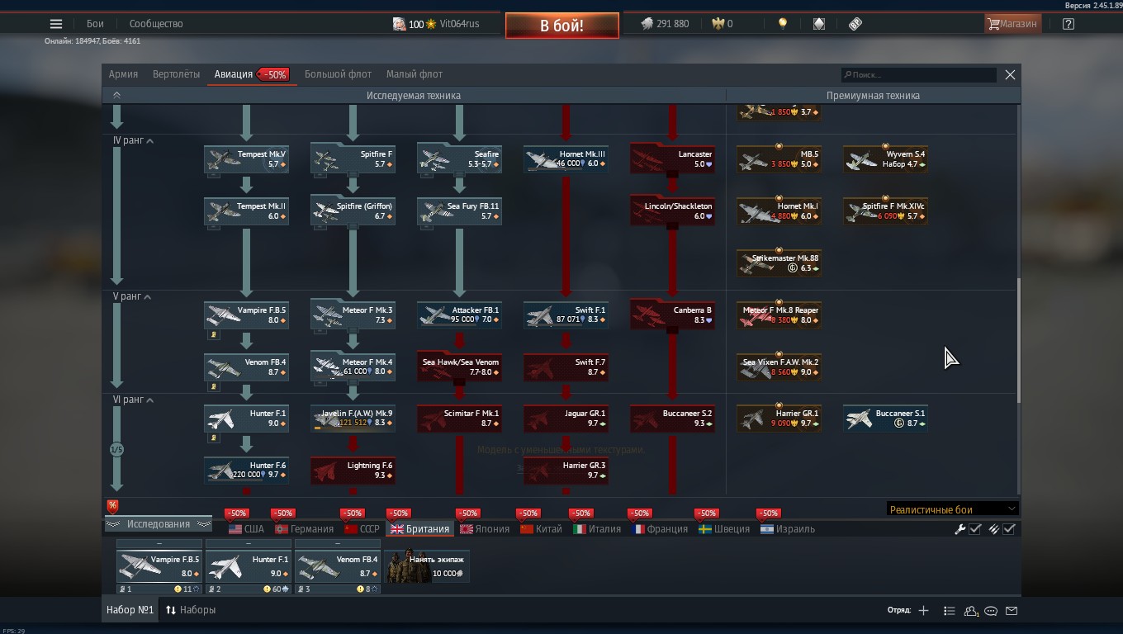The image size is (1123, 634).
Task: Click the shopping cart store icon
Action: click(x=993, y=24)
